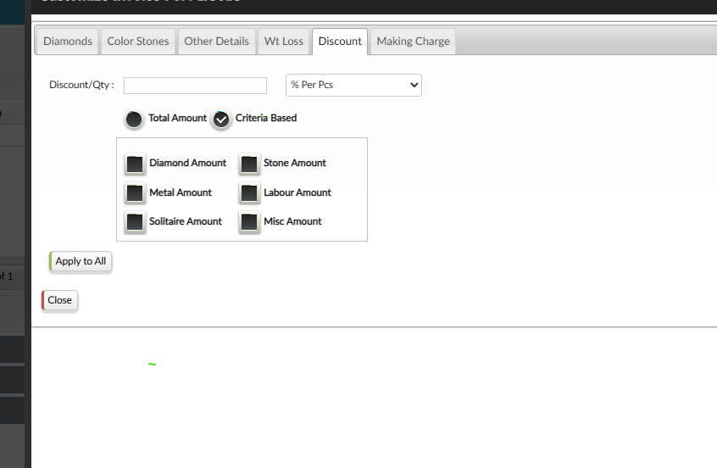
Task: Enable the Misc Amount checkbox
Action: [x=248, y=222]
